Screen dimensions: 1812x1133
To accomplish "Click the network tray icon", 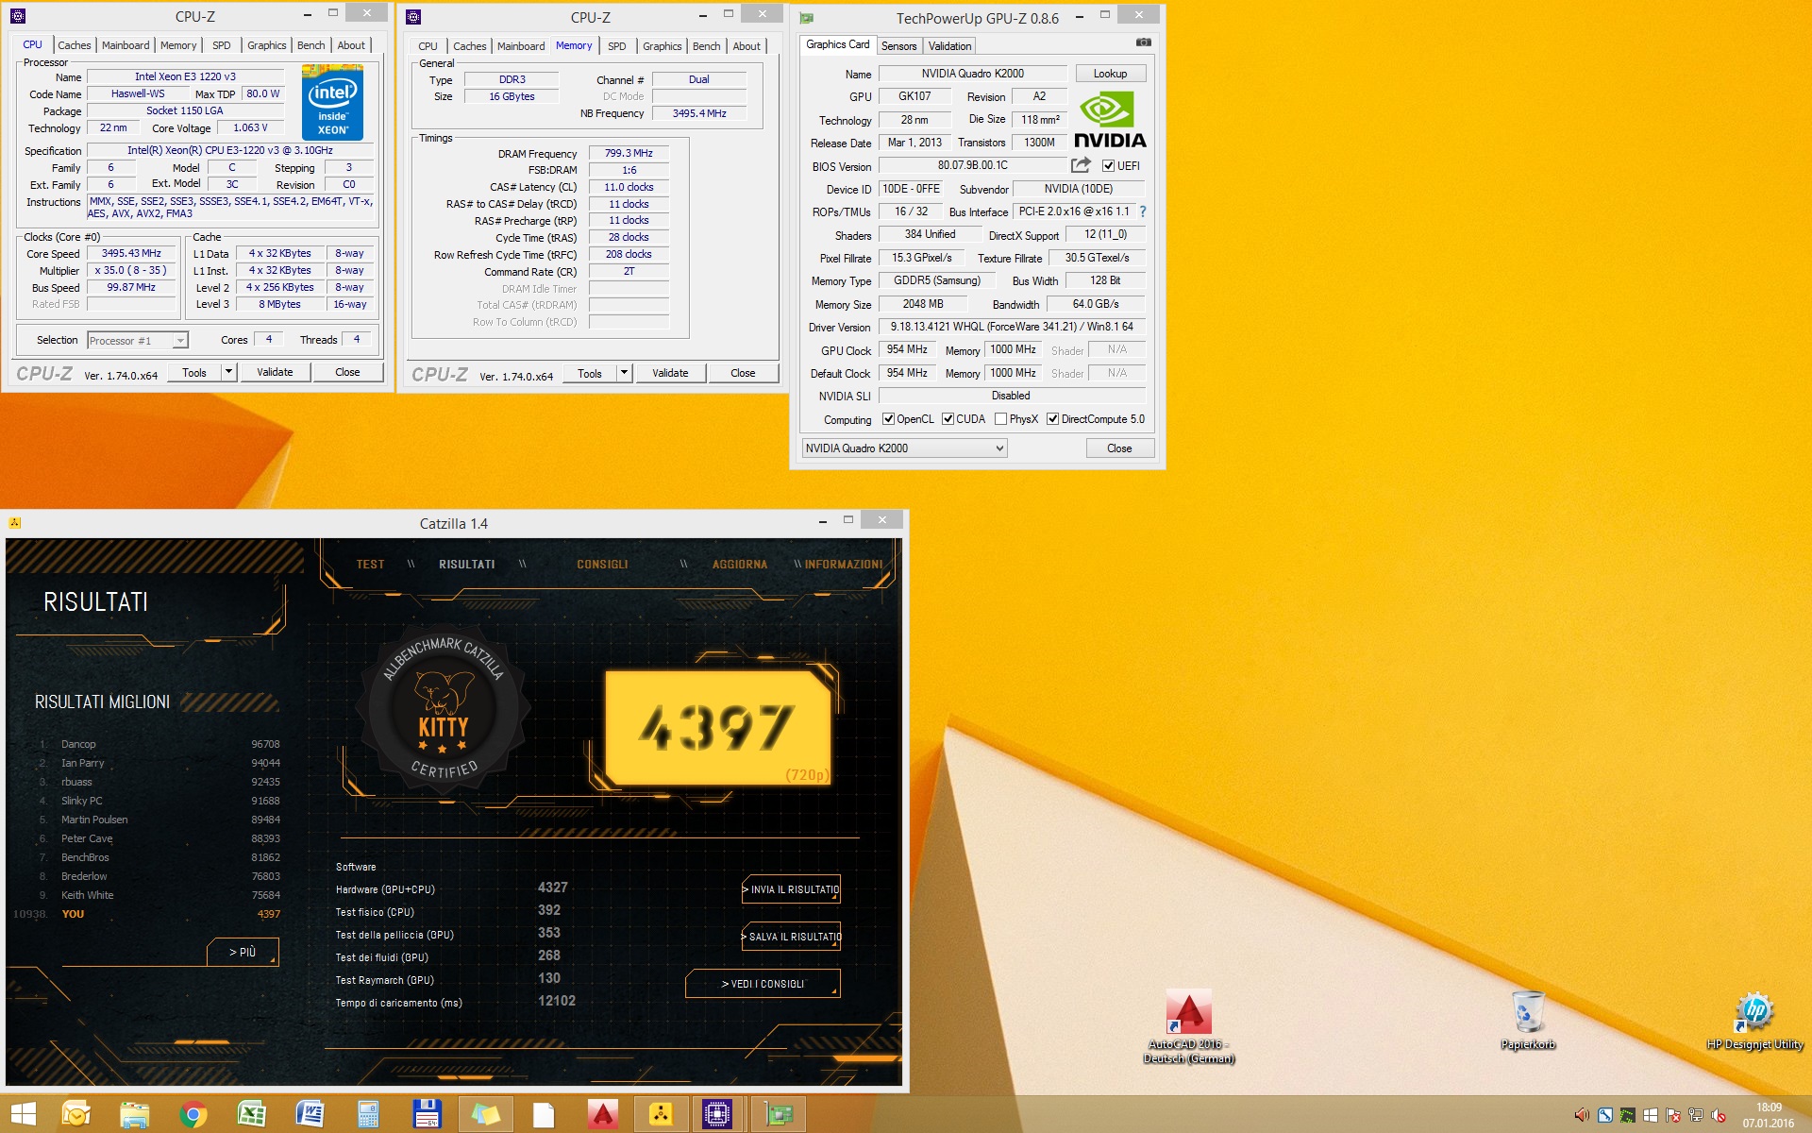I will 1695,1115.
